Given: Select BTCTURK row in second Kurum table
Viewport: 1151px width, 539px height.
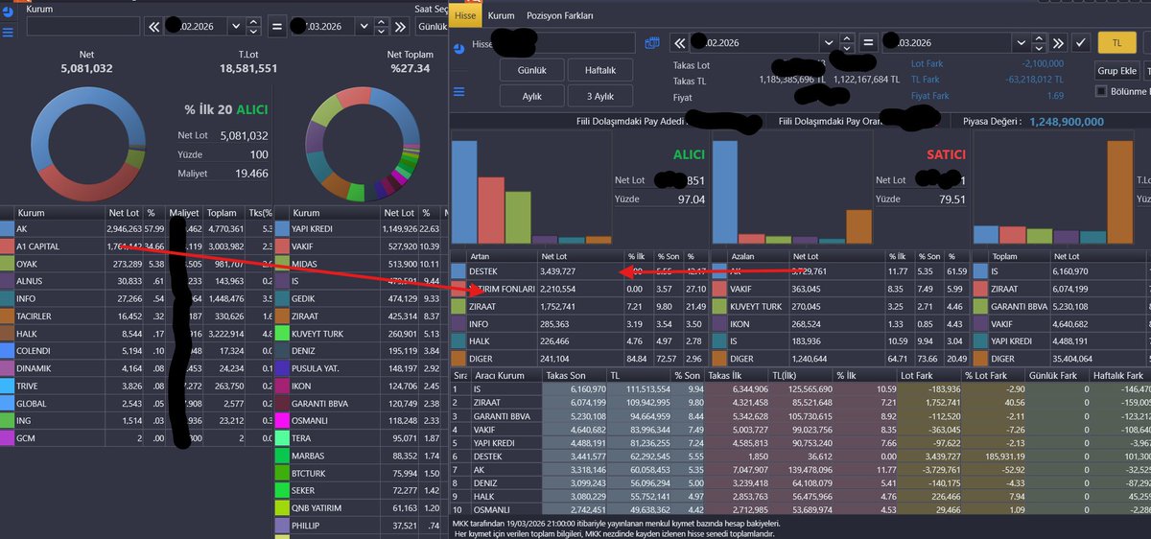Looking at the screenshot, I should click(x=360, y=473).
